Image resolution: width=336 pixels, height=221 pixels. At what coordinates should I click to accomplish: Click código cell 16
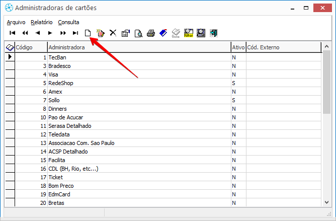pos(31,169)
